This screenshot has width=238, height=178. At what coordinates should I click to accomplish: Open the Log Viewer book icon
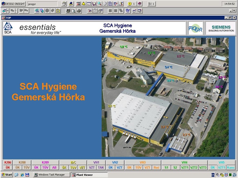pos(94,4)
